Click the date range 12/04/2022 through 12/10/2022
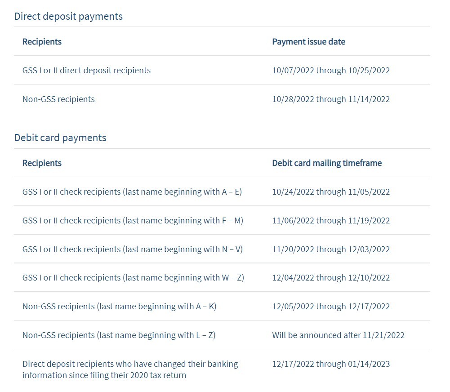Screen dimensions: 450x392 (331, 278)
